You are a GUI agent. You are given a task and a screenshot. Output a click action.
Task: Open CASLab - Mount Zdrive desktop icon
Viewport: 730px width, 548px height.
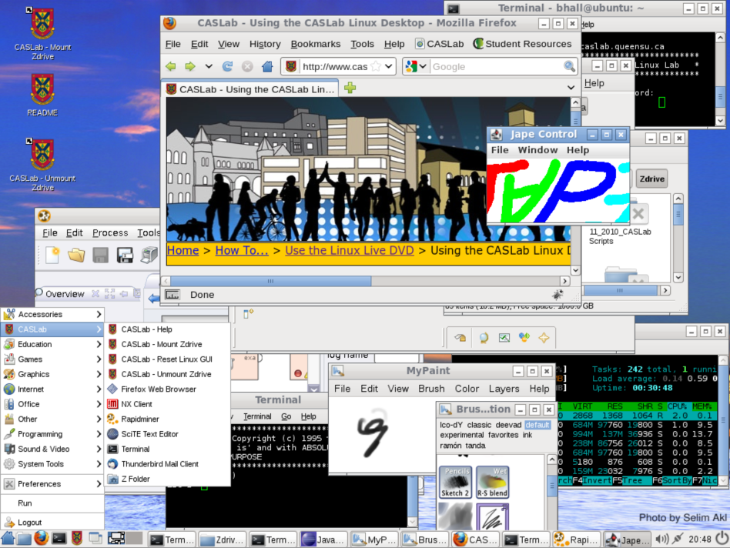click(42, 34)
